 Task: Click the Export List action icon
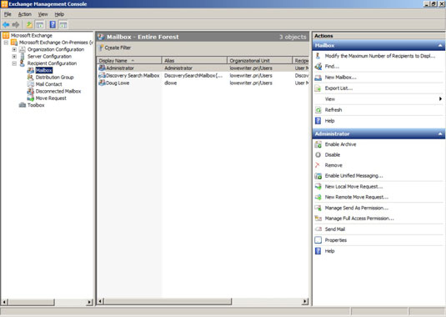click(x=318, y=88)
